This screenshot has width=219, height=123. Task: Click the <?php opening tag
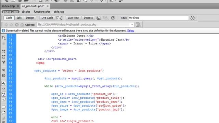(40, 63)
